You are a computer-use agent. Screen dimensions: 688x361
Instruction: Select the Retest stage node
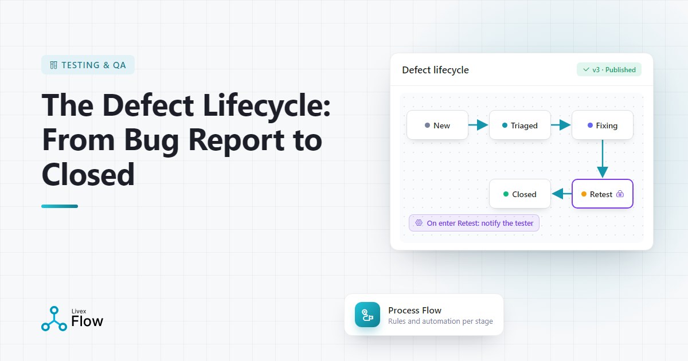tap(603, 194)
